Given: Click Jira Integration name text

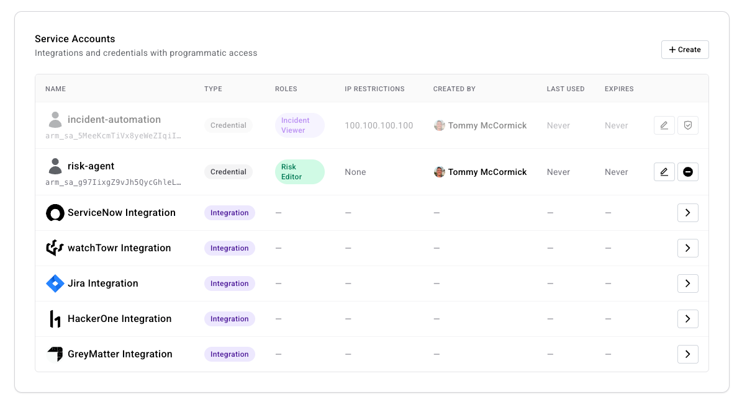Looking at the screenshot, I should [x=102, y=284].
